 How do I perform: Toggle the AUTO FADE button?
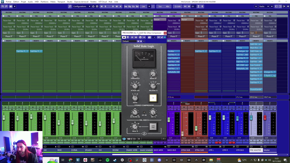coord(153,127)
